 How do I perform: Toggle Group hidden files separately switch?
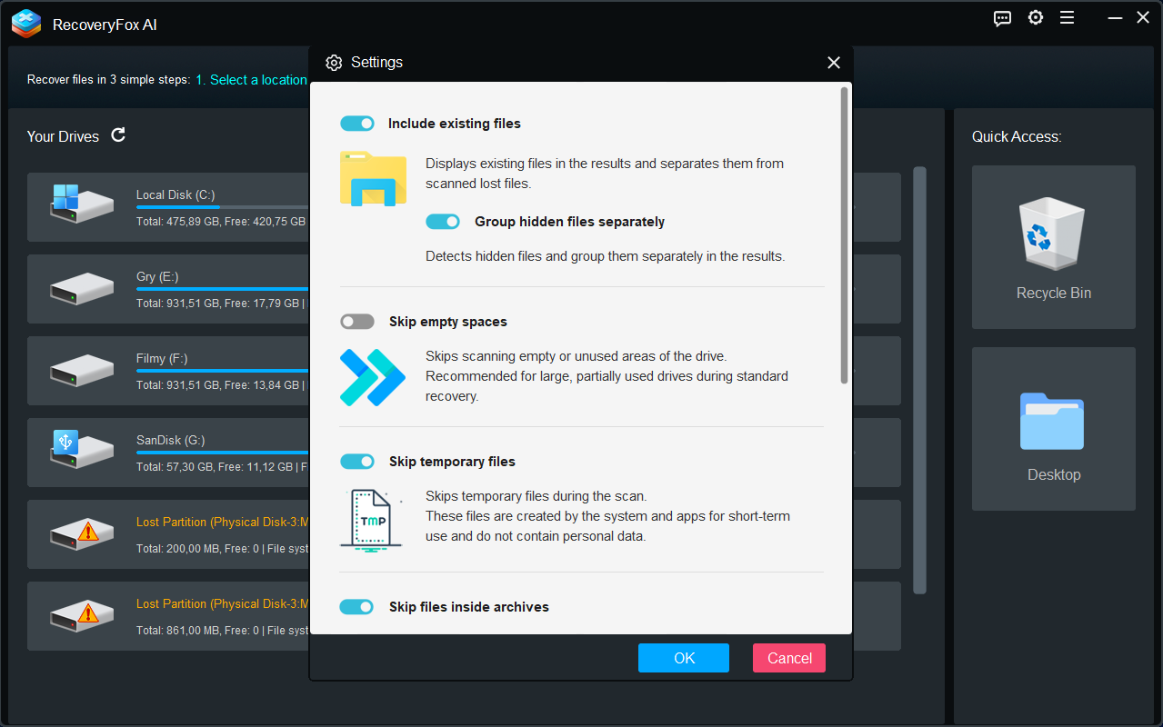coord(443,222)
